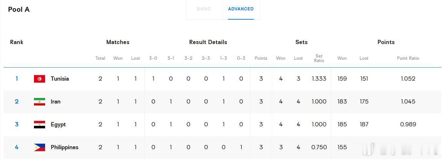Open the Tunisia team link
The image size is (443, 160).
[60, 79]
